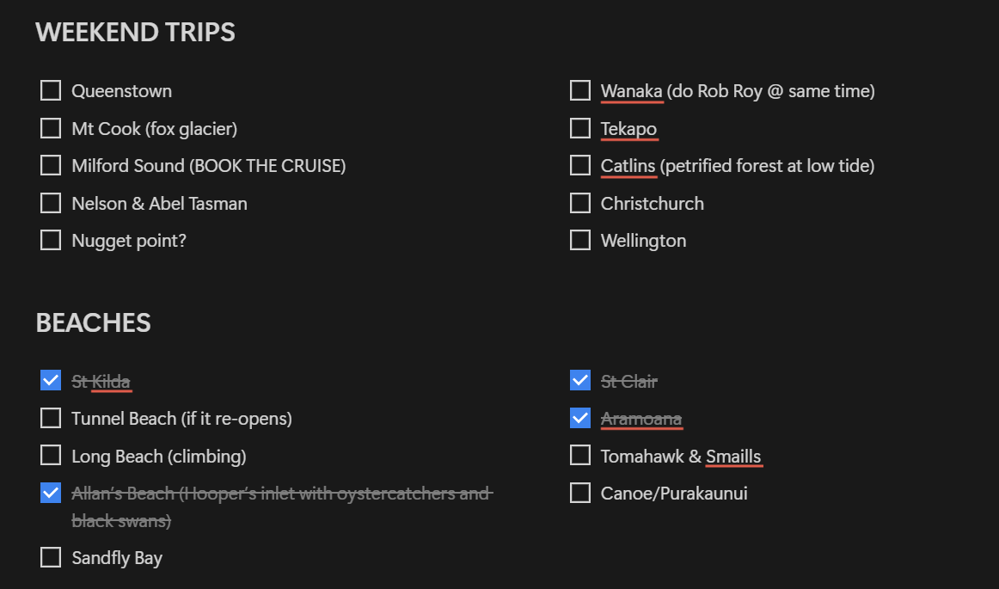Uncheck the Allan's Beach checkbox
The height and width of the screenshot is (589, 999).
[x=51, y=493]
